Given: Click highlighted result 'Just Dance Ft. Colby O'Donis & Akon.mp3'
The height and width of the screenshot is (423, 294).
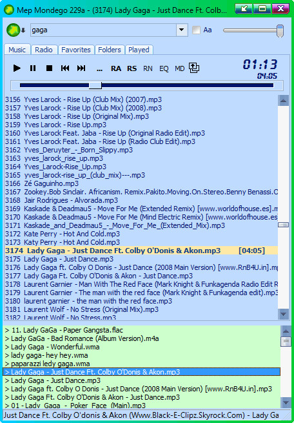Looking at the screenshot, I should click(x=142, y=372).
